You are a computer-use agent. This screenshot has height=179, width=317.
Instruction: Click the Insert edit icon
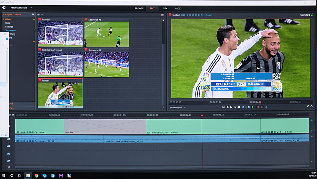point(261,107)
